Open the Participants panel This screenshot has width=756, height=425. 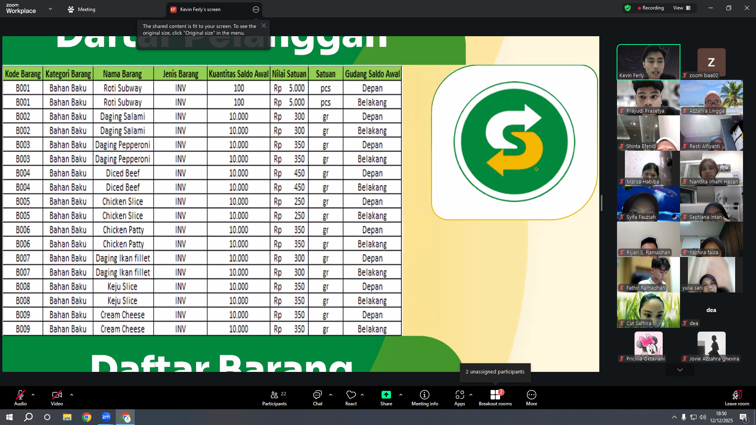[274, 397]
